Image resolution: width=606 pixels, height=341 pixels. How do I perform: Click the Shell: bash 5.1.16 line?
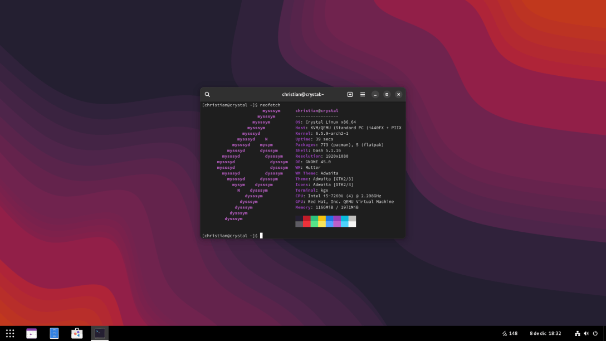(x=318, y=150)
